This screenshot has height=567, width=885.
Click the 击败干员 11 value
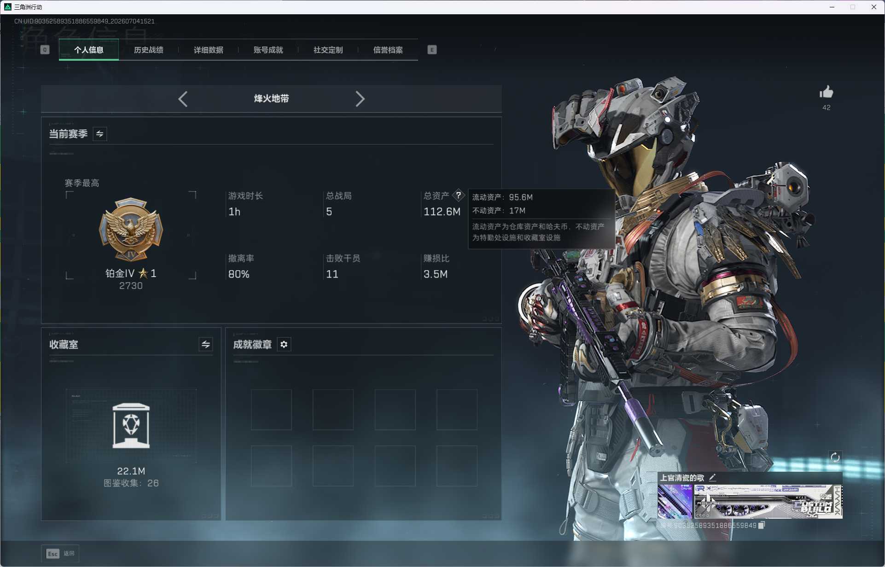pos(332,274)
